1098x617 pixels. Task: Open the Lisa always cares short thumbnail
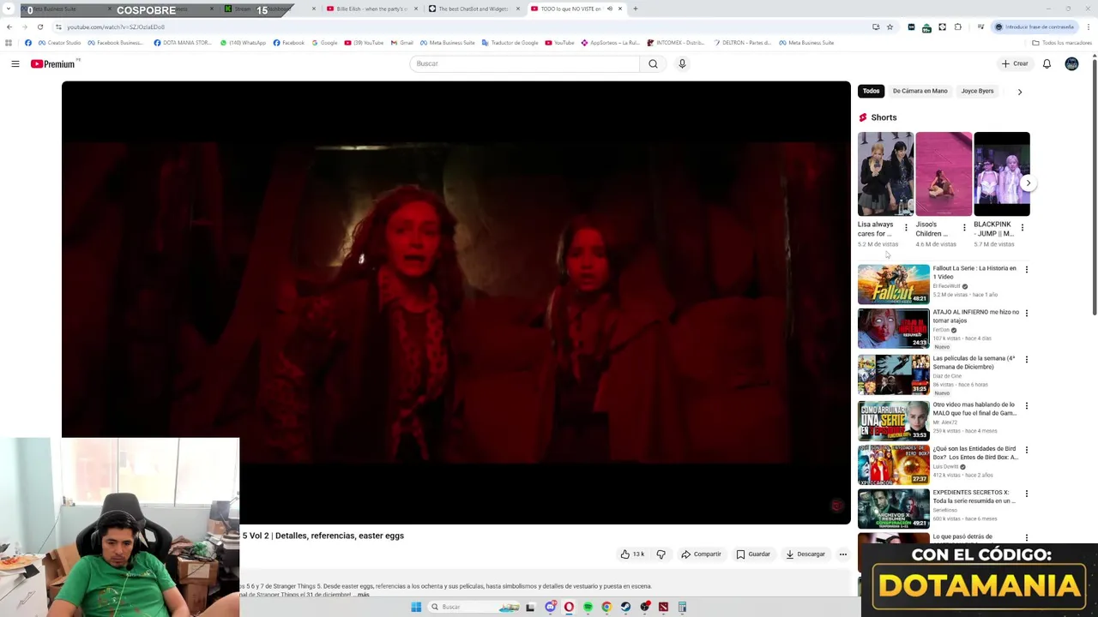[885, 174]
